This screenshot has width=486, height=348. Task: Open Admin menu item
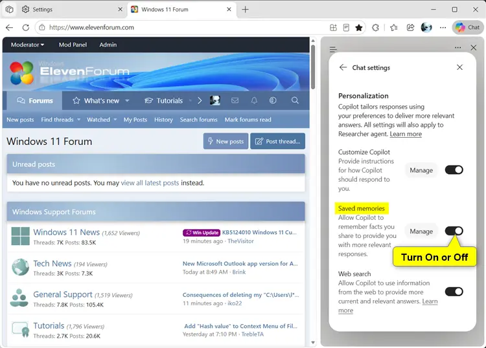108,45
